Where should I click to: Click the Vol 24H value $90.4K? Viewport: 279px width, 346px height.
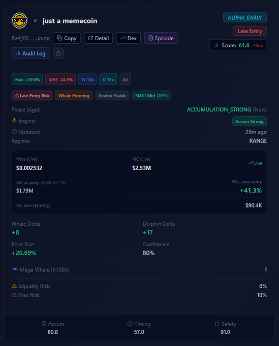[x=254, y=205]
